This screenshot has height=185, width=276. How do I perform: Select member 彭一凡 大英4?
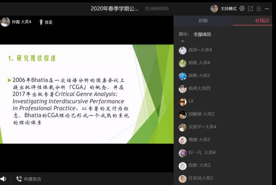[x=201, y=153]
